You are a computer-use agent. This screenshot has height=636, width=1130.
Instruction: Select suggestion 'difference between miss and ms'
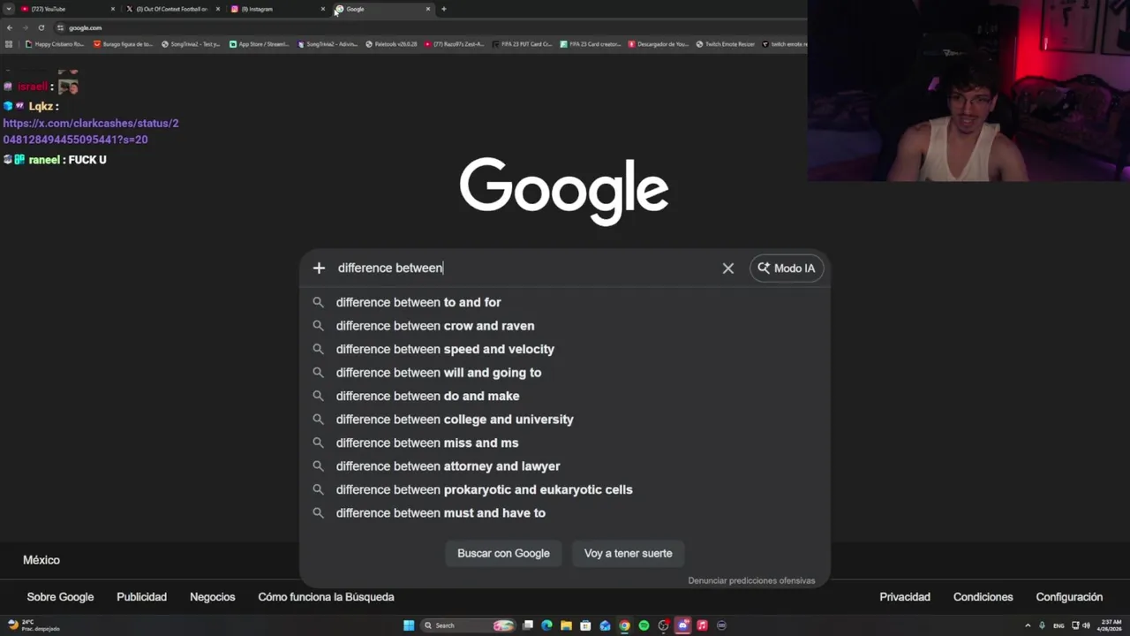pyautogui.click(x=565, y=443)
